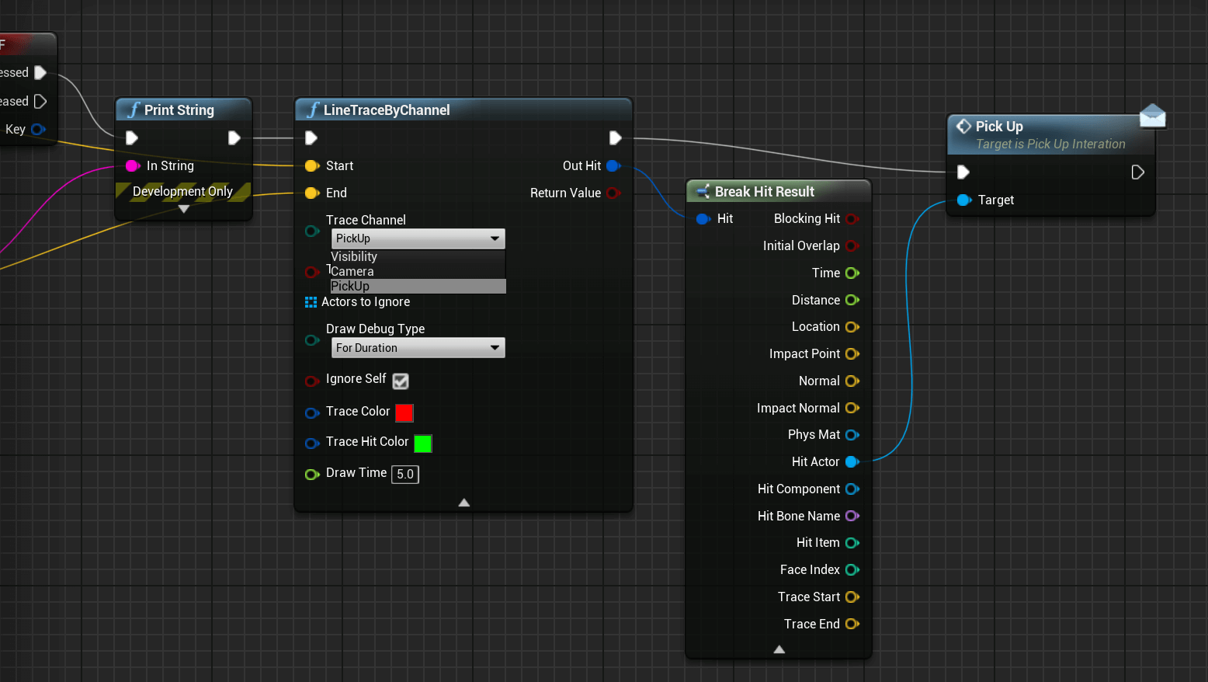Select the Break Hit Result node header
Screen dimensions: 1208x682
779,191
